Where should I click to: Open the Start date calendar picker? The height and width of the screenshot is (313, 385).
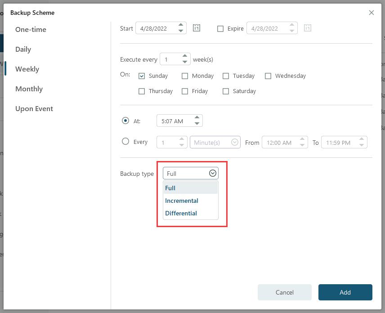click(x=197, y=28)
